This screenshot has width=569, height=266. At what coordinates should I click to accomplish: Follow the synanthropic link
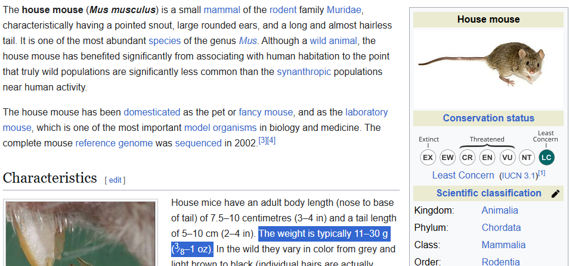point(303,71)
